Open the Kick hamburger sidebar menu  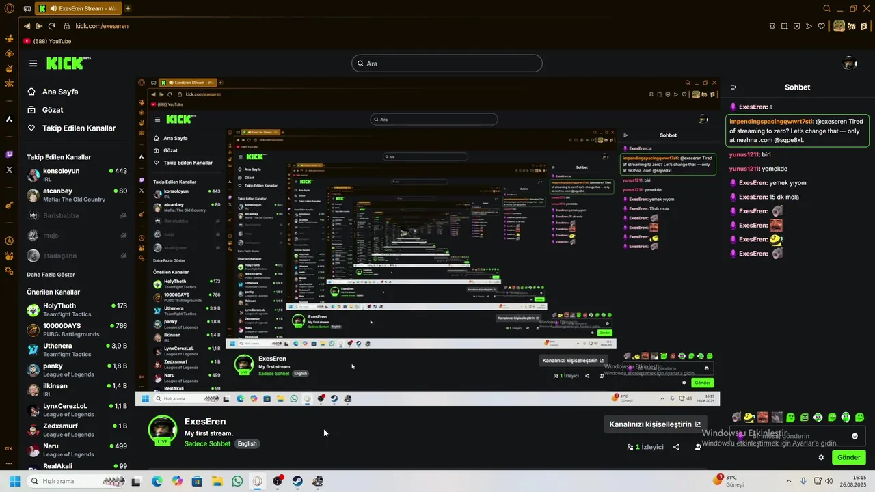pyautogui.click(x=33, y=64)
